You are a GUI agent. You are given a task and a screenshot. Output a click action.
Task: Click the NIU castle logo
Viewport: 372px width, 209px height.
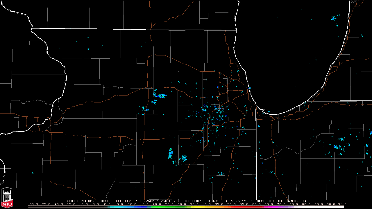click(x=7, y=198)
